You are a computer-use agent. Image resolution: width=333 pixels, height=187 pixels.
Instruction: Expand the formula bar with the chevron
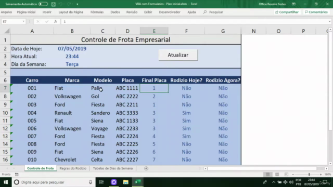[x=329, y=21]
